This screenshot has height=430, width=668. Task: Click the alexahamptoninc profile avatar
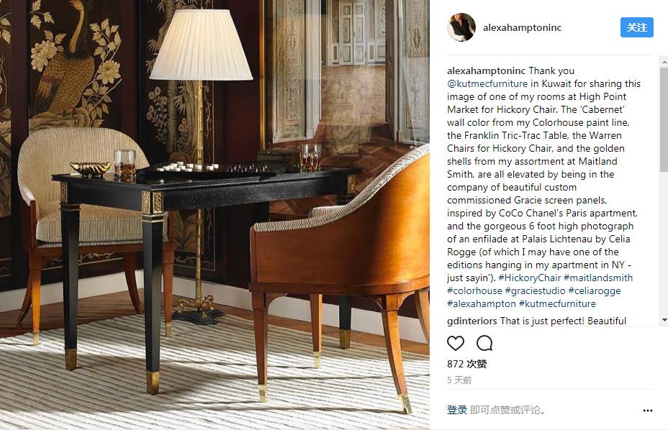pyautogui.click(x=461, y=27)
